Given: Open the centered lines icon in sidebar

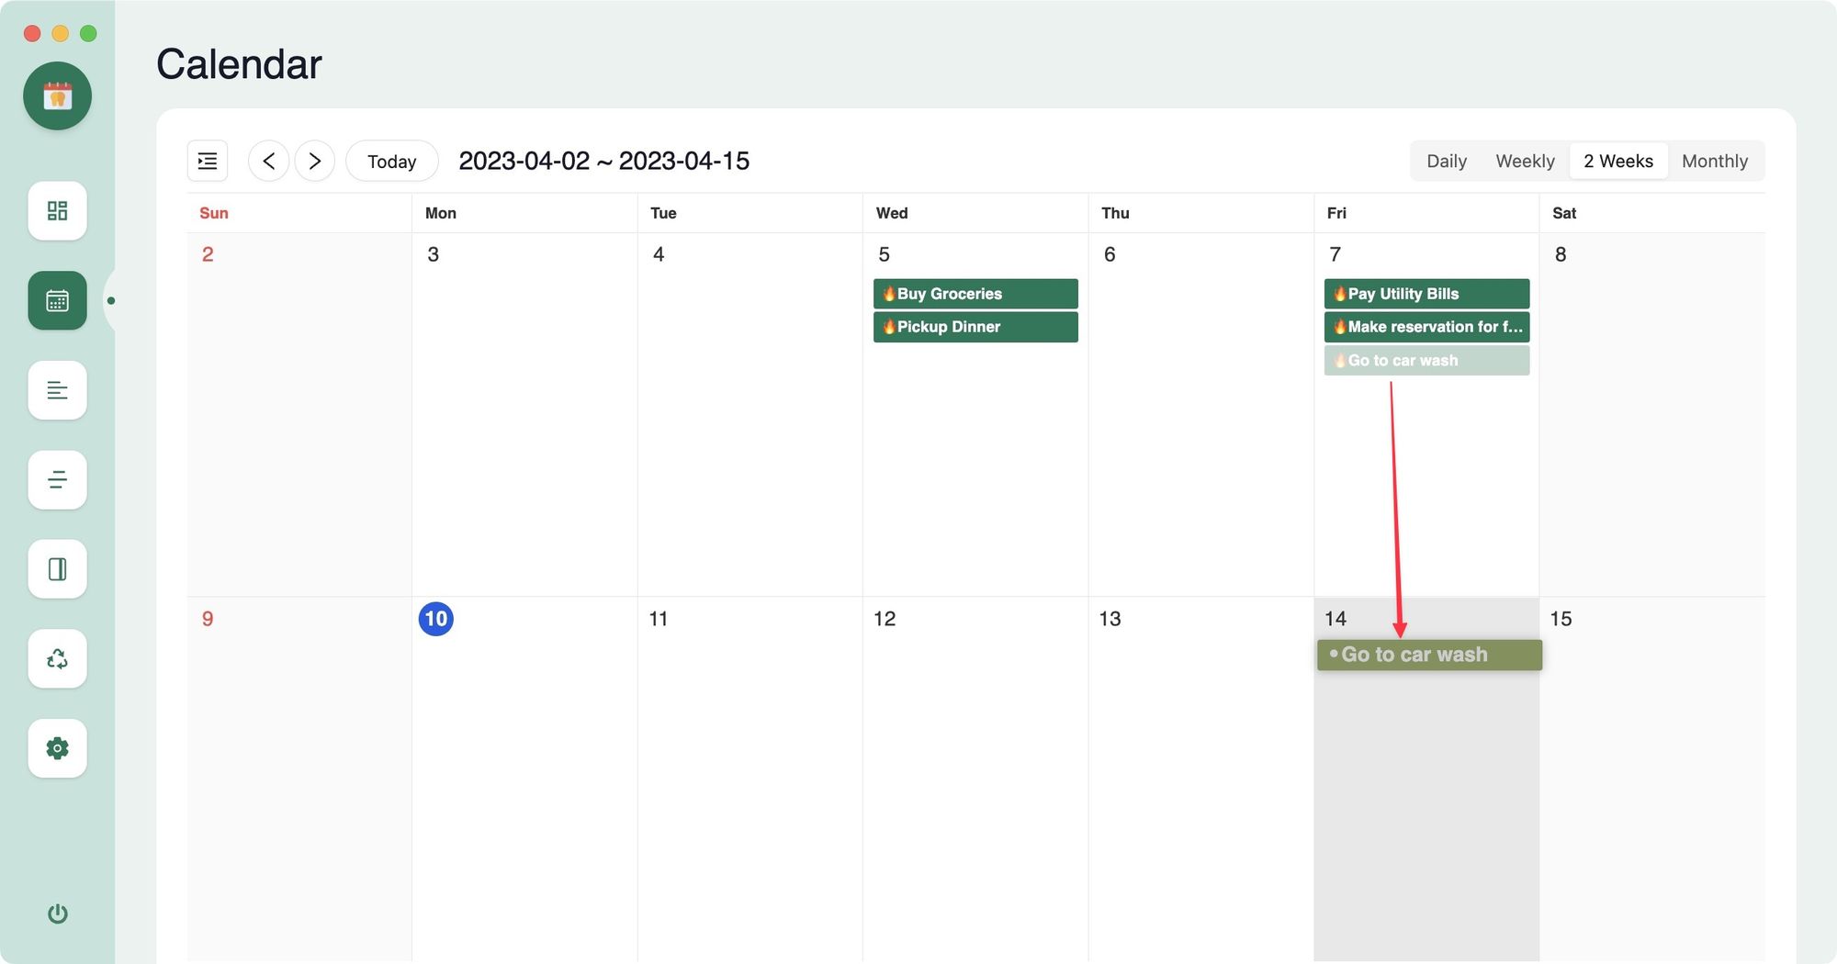Looking at the screenshot, I should click(x=57, y=479).
